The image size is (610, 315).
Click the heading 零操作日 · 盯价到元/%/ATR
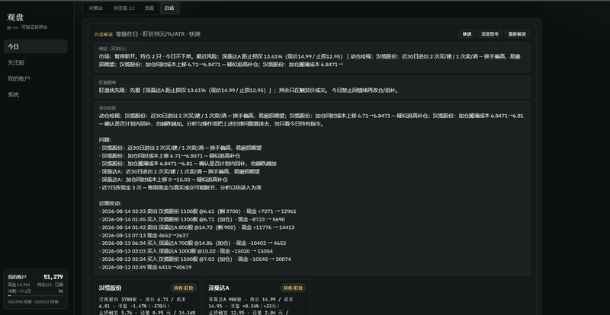click(151, 34)
